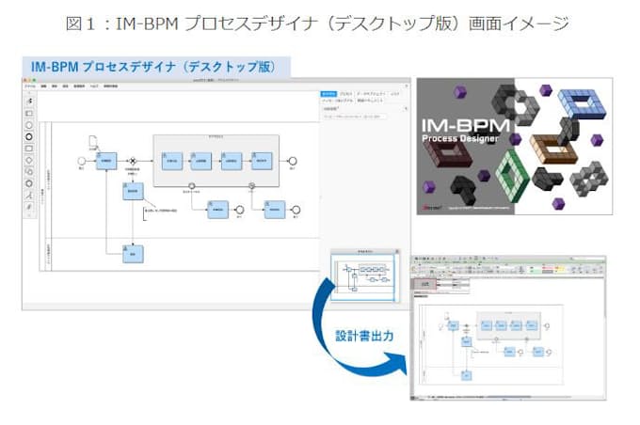Select the diamond gateway palette tool
This screenshot has height=425, width=640.
click(x=28, y=160)
